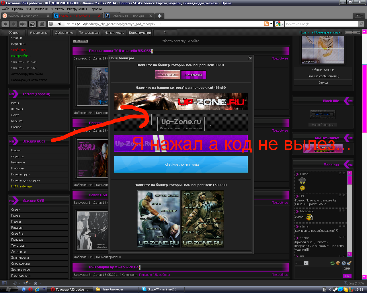The width and height of the screenshot is (367, 293).
Task: Expand the Opera Turbo dropdown arrow in status bar
Action: 40,283
